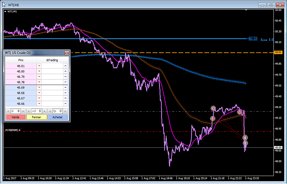Increase the tp take-profit value
This screenshot has height=184, width=287.
point(65,111)
